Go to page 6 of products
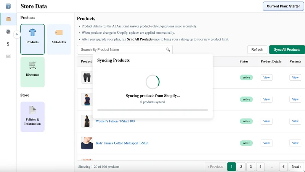The image size is (305, 172). (x=283, y=167)
